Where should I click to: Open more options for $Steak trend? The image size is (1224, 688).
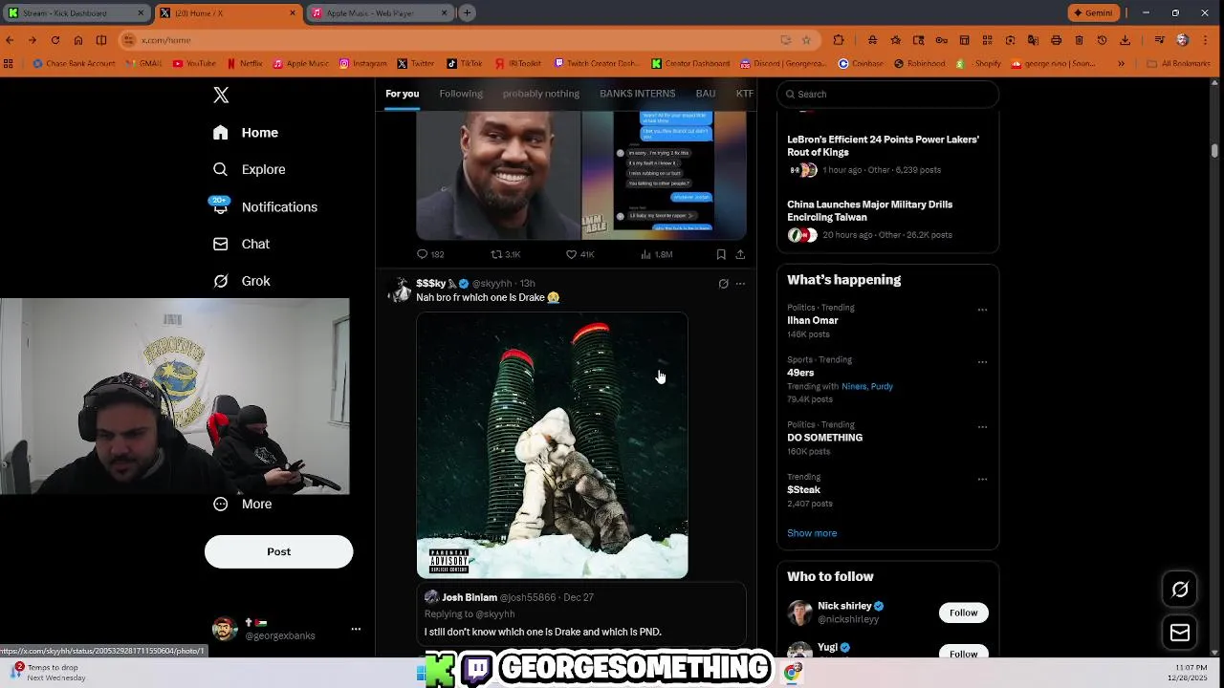[982, 480]
